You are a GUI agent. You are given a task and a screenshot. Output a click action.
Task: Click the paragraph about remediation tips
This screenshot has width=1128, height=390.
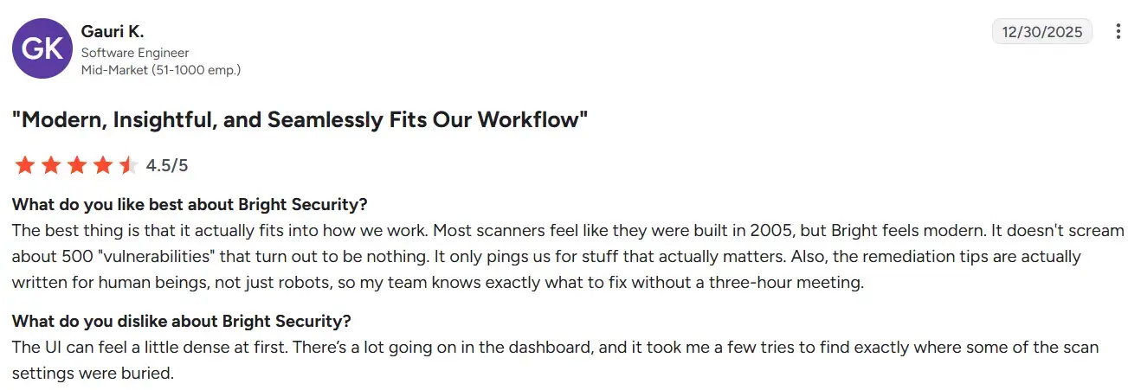[x=567, y=257]
